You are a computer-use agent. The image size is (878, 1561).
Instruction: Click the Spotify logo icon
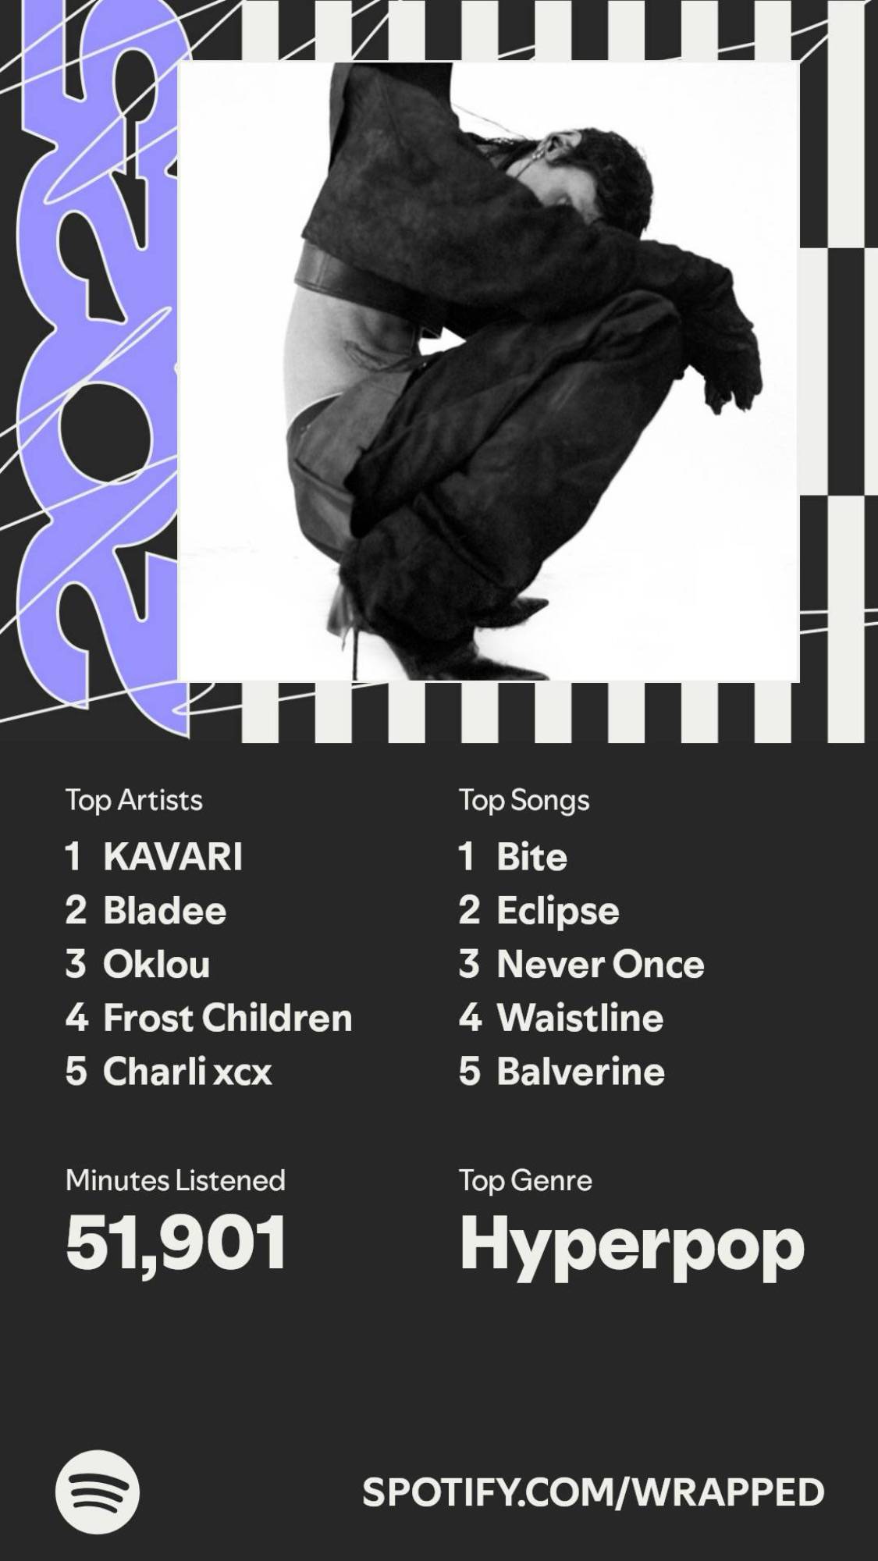pyautogui.click(x=98, y=1492)
